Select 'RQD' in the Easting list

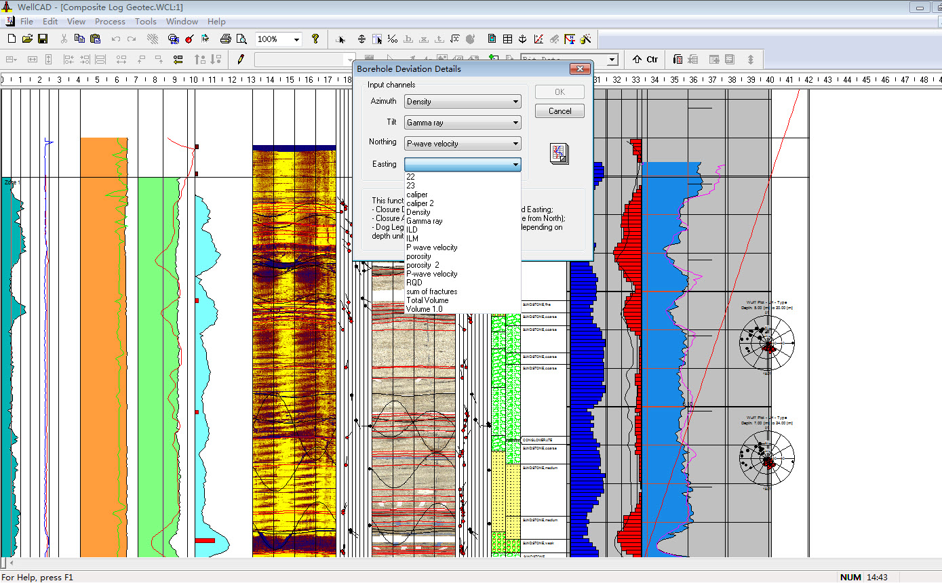[x=463, y=283]
